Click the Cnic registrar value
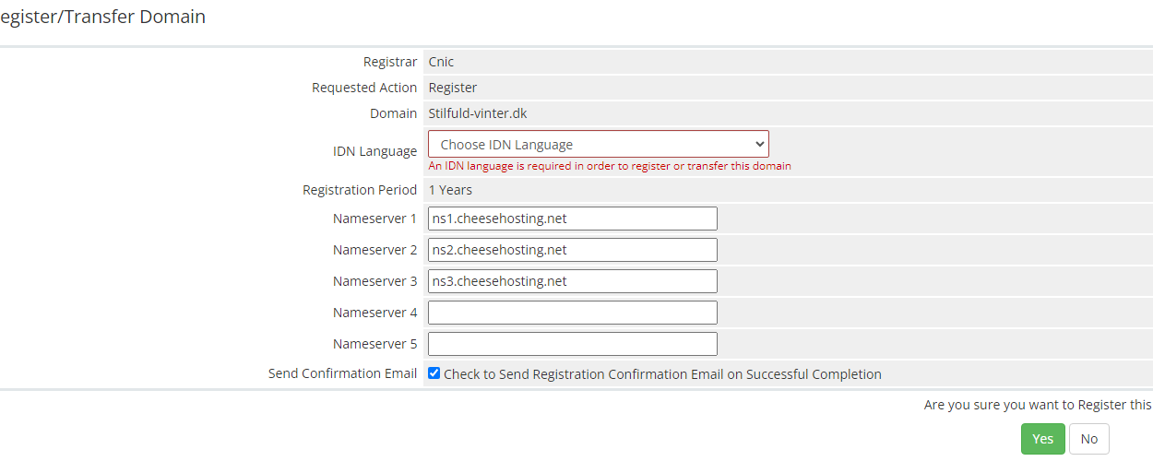The image size is (1153, 473). pyautogui.click(x=442, y=62)
